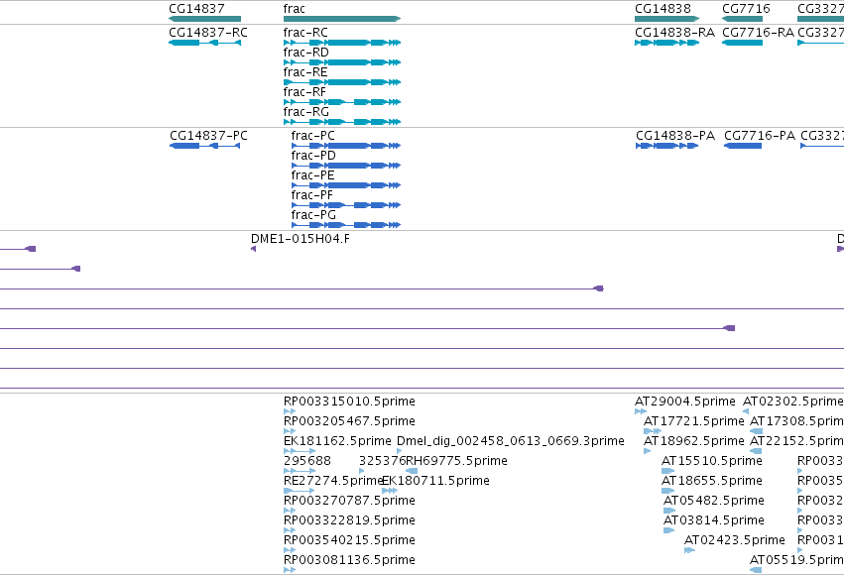The height and width of the screenshot is (575, 844).
Task: Click the AT05482.5prime EST label
Action: coord(714,501)
